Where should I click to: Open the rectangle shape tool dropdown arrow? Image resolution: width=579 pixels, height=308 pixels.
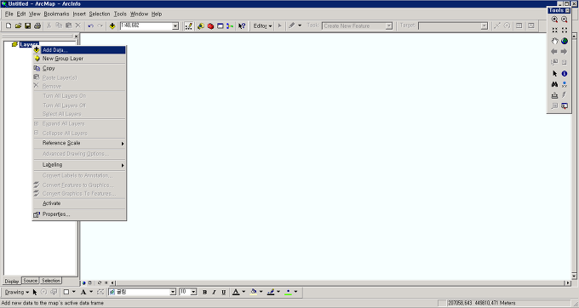tap(73, 292)
